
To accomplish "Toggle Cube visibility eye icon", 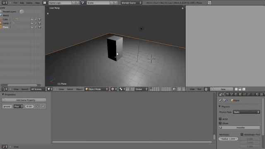I will 32,19.
